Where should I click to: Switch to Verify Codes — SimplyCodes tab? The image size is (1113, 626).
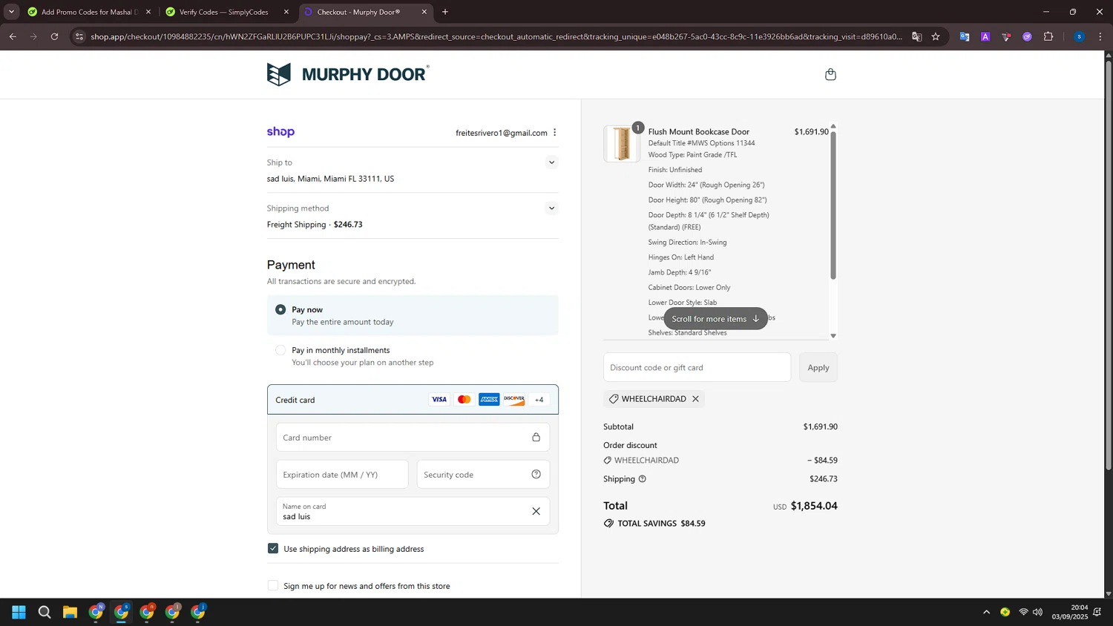click(x=227, y=12)
